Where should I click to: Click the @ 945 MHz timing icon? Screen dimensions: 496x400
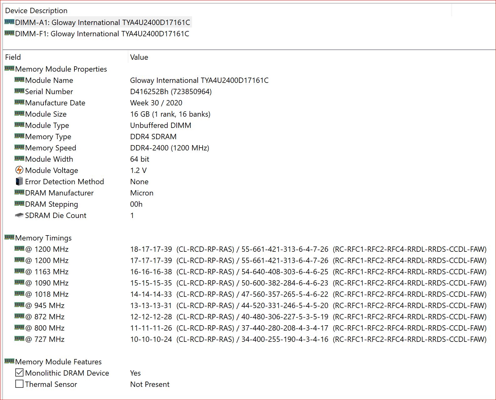tap(19, 305)
